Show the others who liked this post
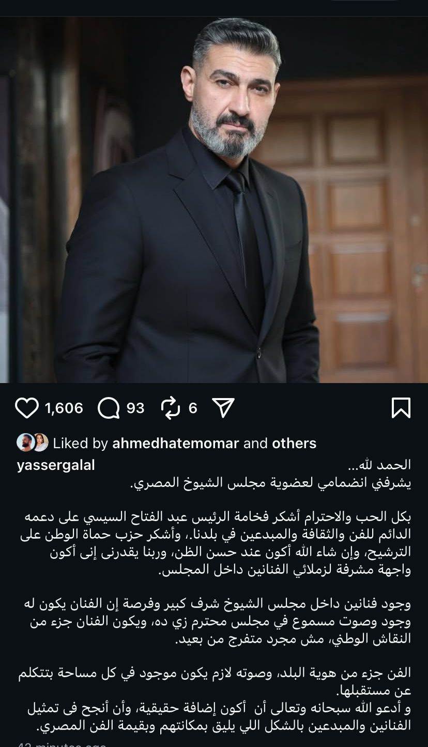Image resolution: width=428 pixels, height=747 pixels. pos(294,444)
